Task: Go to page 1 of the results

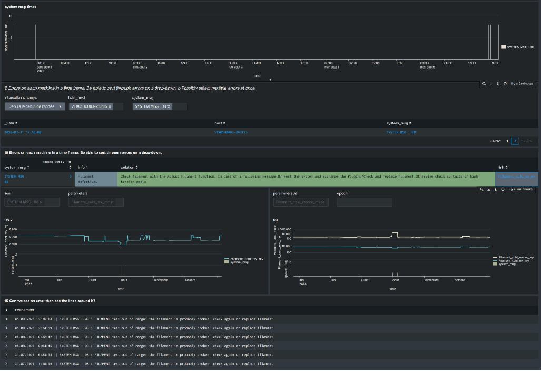Action: click(507, 141)
